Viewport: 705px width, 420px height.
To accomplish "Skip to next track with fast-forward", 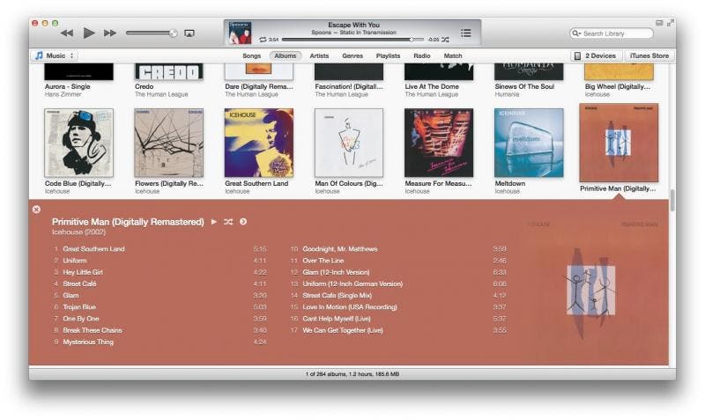I will tap(109, 33).
